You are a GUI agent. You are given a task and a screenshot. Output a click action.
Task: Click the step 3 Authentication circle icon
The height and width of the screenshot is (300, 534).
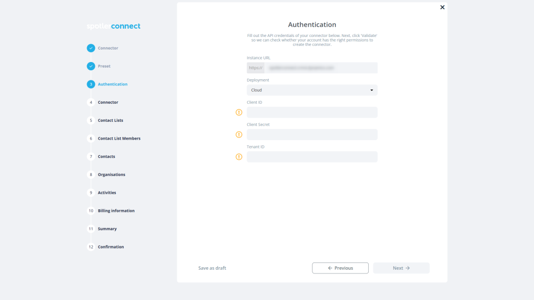click(x=91, y=84)
